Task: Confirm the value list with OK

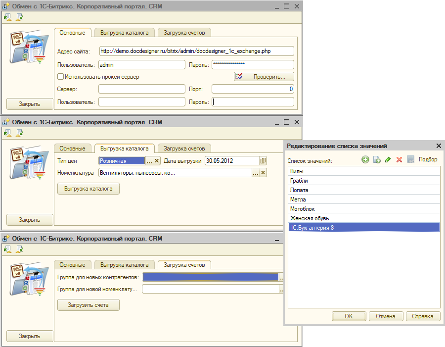Action: [349, 316]
